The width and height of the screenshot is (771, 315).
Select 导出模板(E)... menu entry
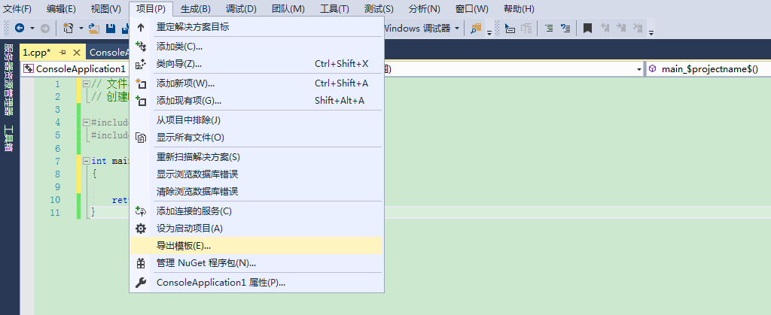256,246
